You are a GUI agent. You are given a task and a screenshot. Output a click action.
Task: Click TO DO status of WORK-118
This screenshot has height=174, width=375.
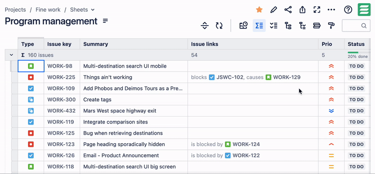coord(356,167)
